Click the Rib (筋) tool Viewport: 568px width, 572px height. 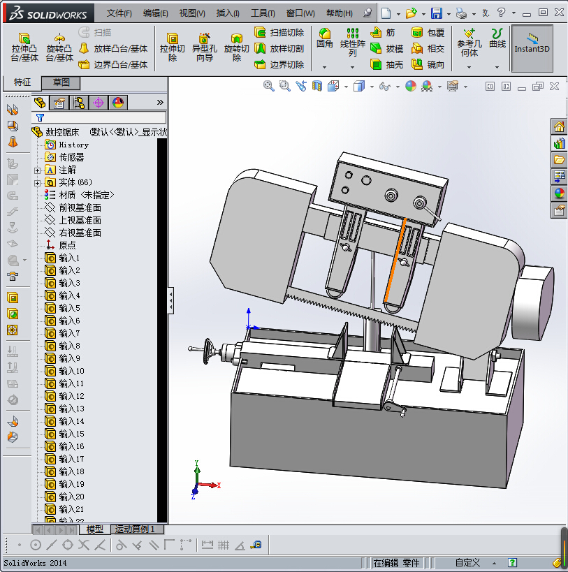383,32
